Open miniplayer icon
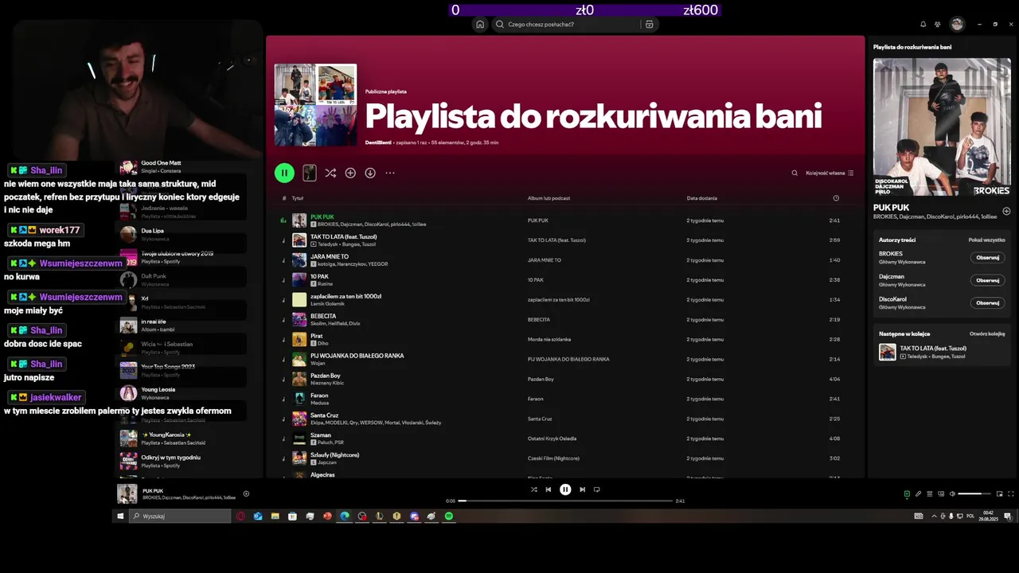 (1000, 494)
